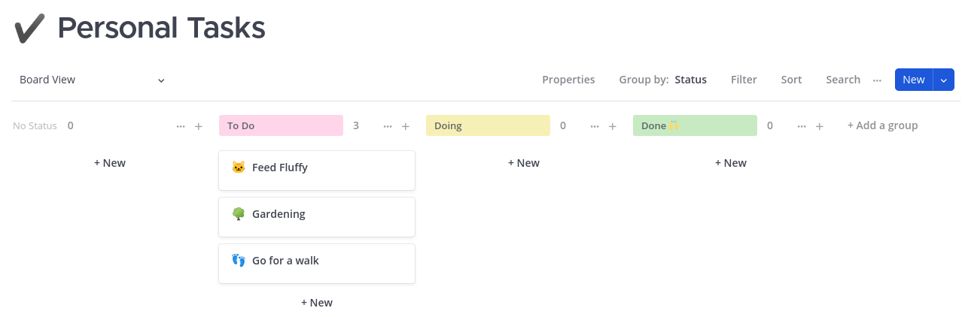Select the green Done status label
This screenshot has width=965, height=317.
pyautogui.click(x=695, y=125)
